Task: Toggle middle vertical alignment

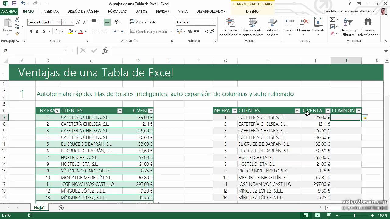Action: click(x=100, y=22)
